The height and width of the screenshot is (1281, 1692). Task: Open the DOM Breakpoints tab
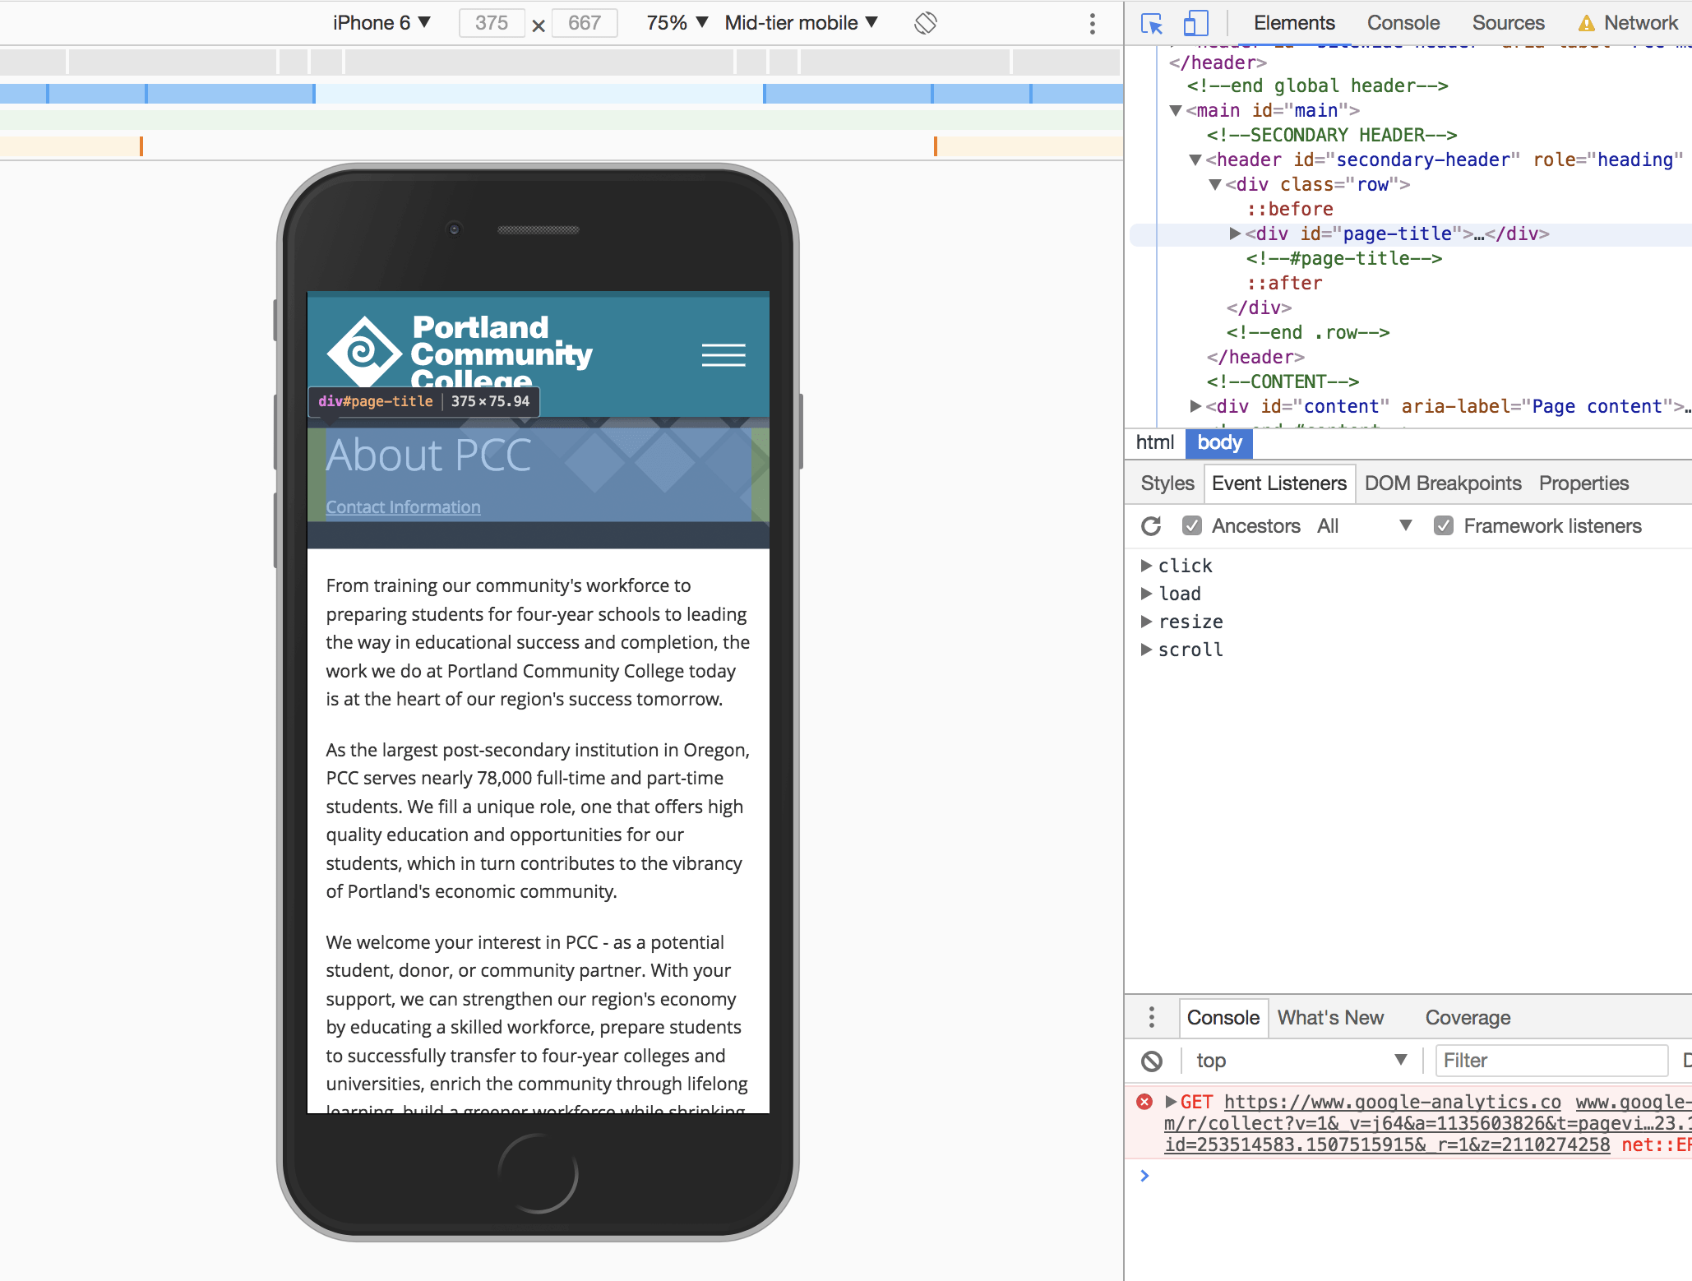click(x=1442, y=483)
